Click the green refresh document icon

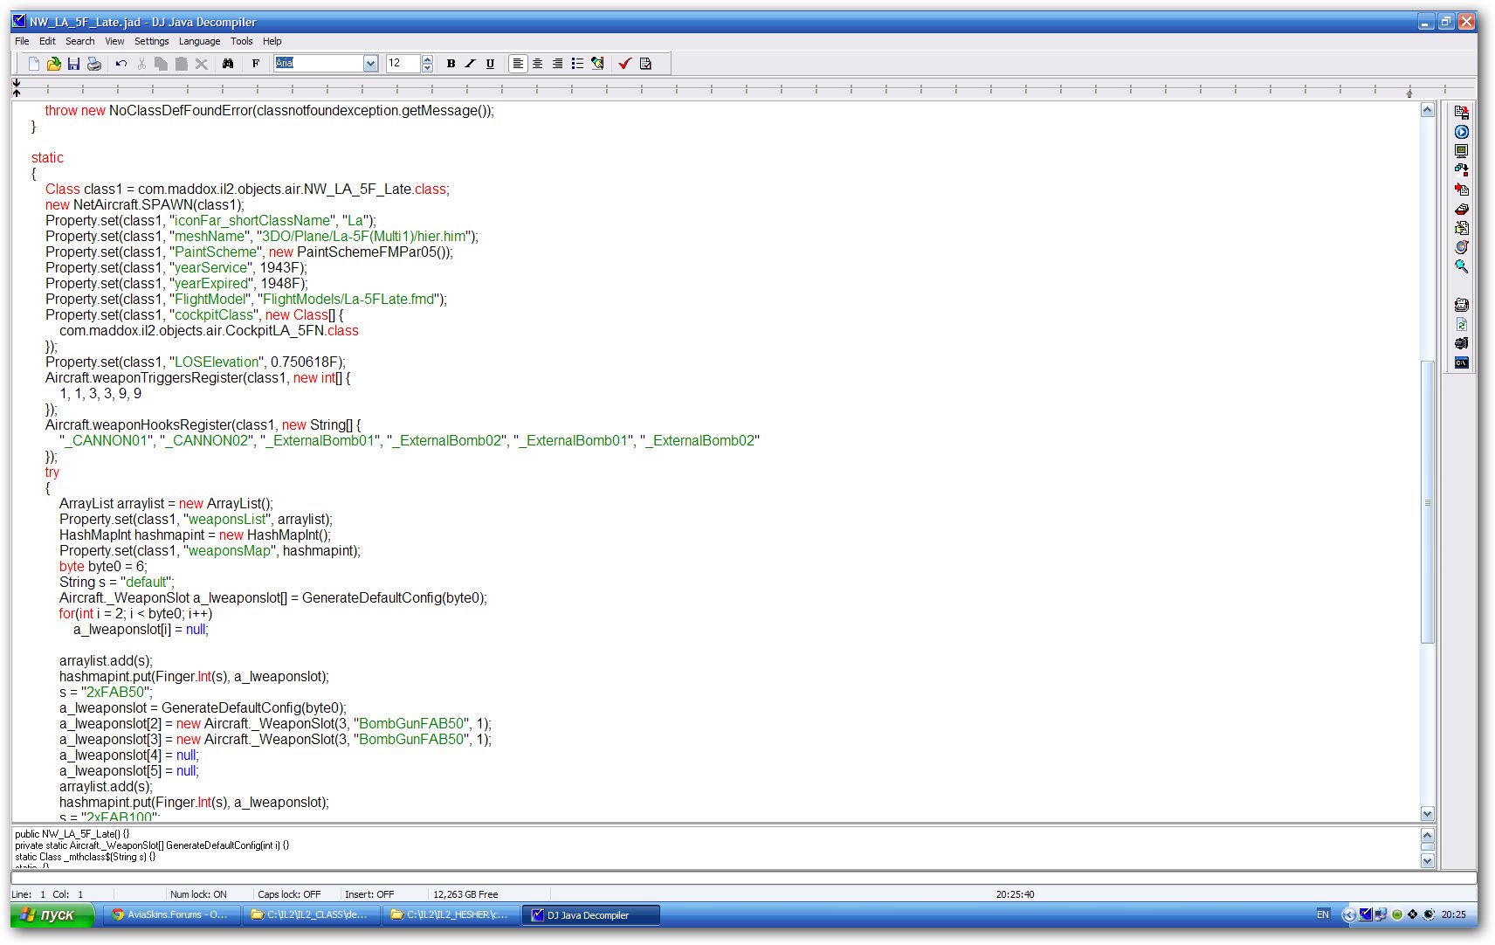pyautogui.click(x=1462, y=324)
